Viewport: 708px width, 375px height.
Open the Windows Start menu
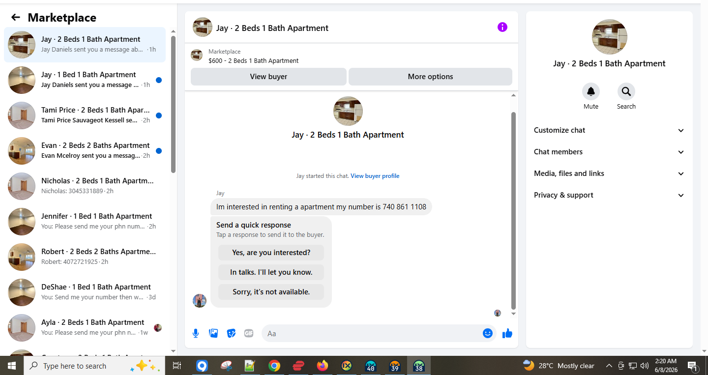(x=12, y=366)
